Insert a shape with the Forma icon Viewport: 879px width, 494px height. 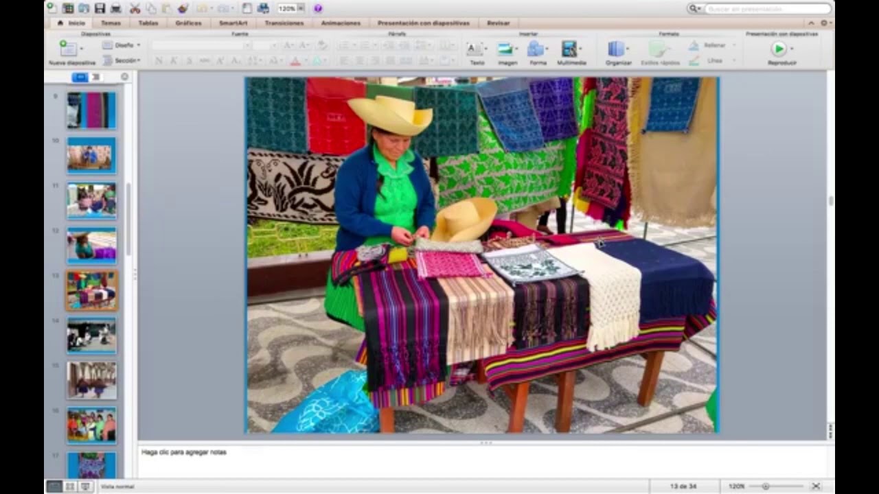coord(535,49)
